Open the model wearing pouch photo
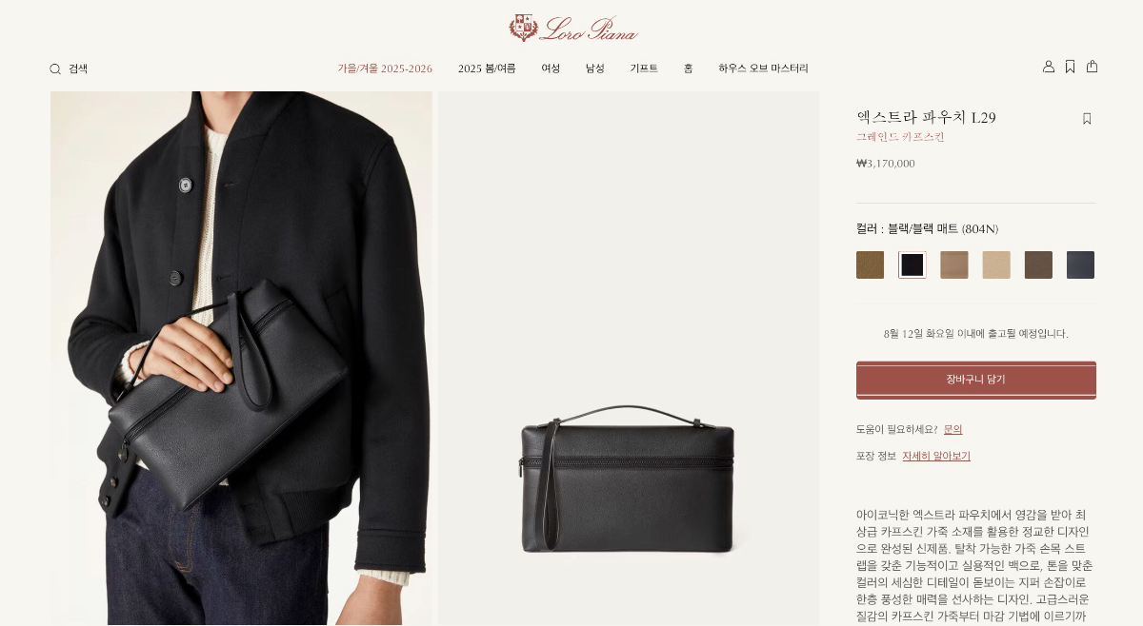This screenshot has width=1143, height=626. [241, 359]
